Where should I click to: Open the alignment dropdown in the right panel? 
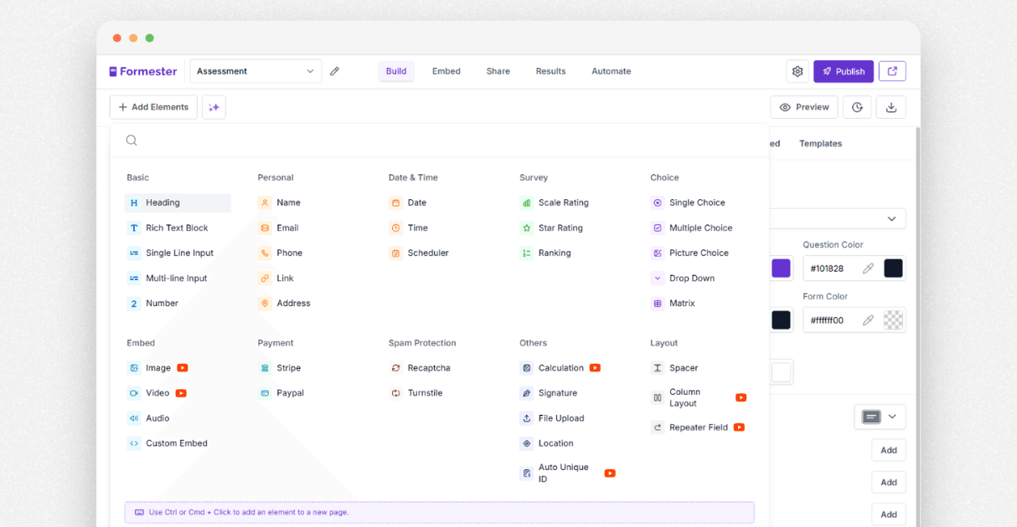click(x=880, y=416)
